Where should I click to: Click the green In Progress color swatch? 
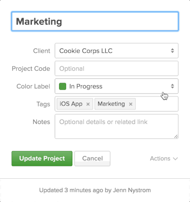click(62, 87)
